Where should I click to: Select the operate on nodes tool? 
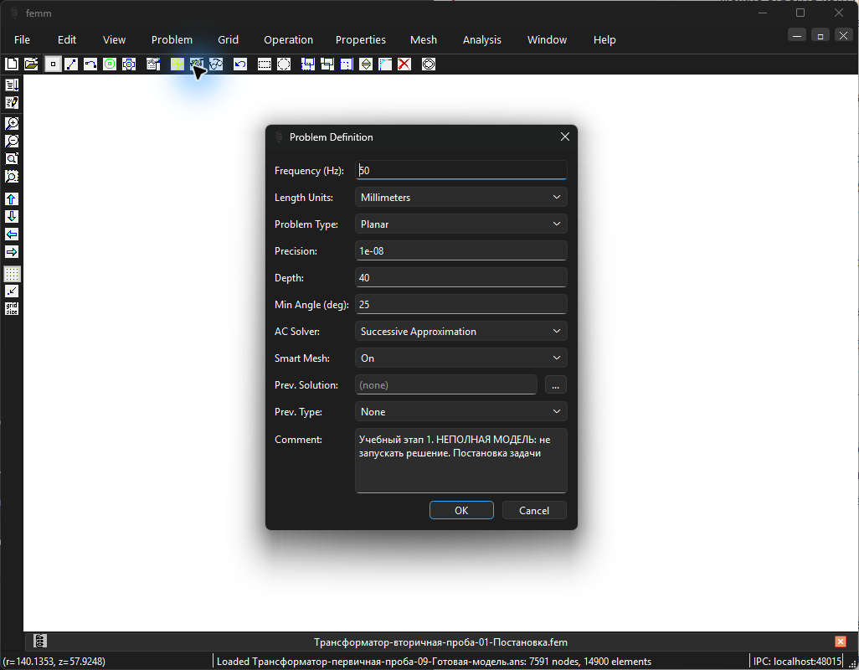tap(53, 64)
